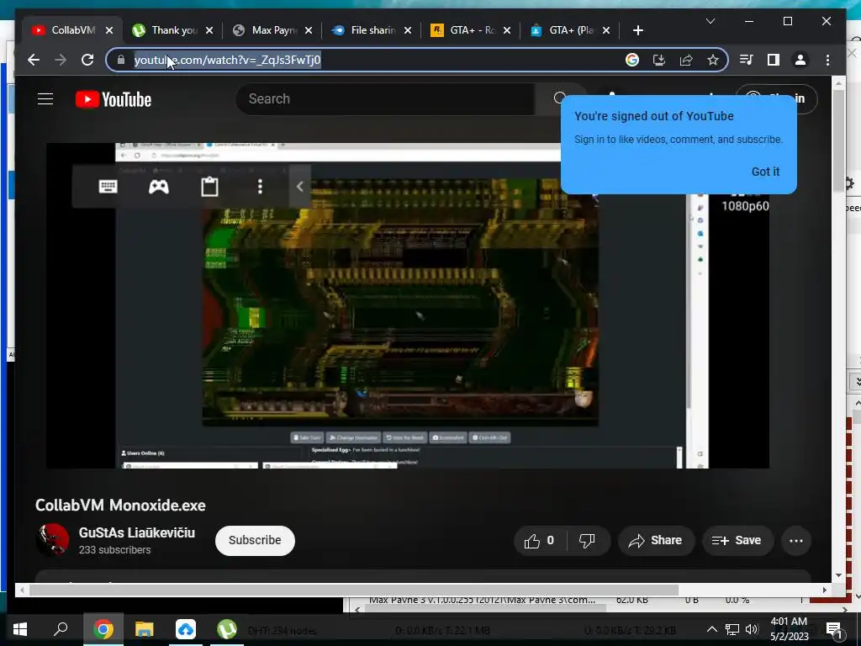Open the cloud app icon on the taskbar

coord(186,629)
